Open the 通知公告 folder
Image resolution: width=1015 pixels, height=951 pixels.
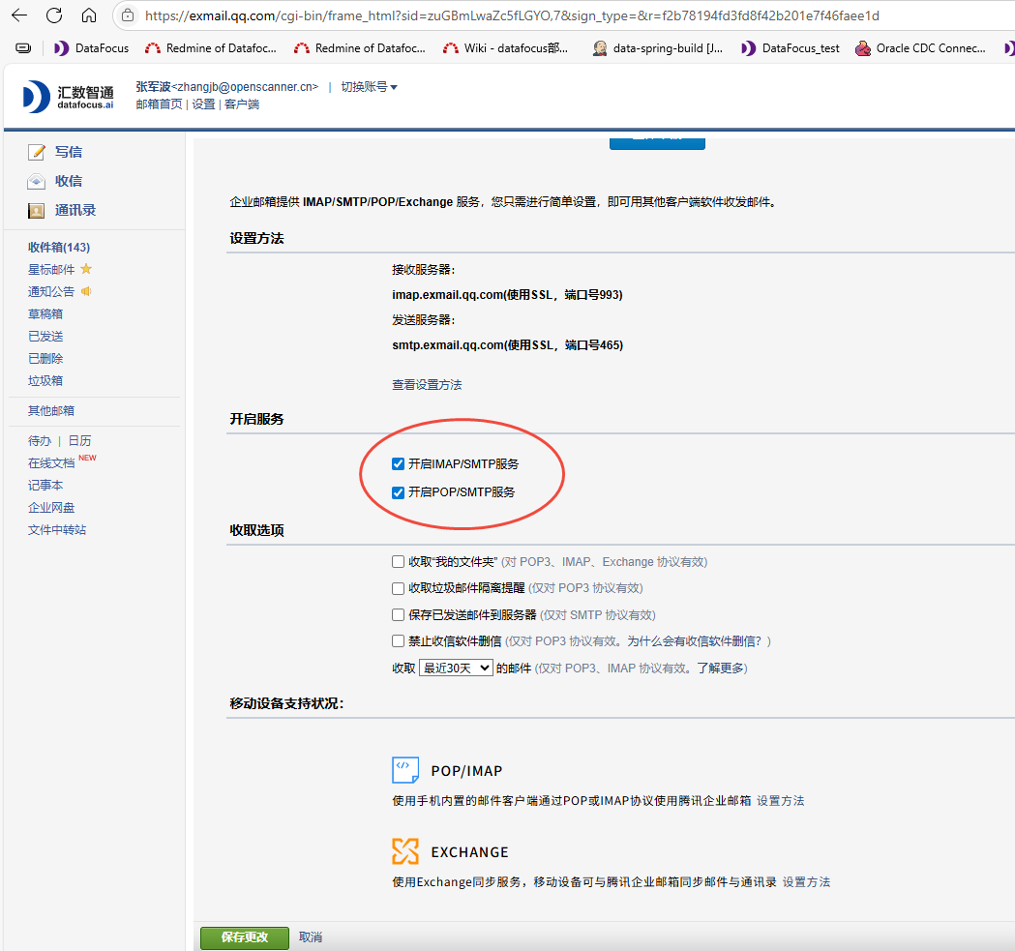(x=51, y=292)
